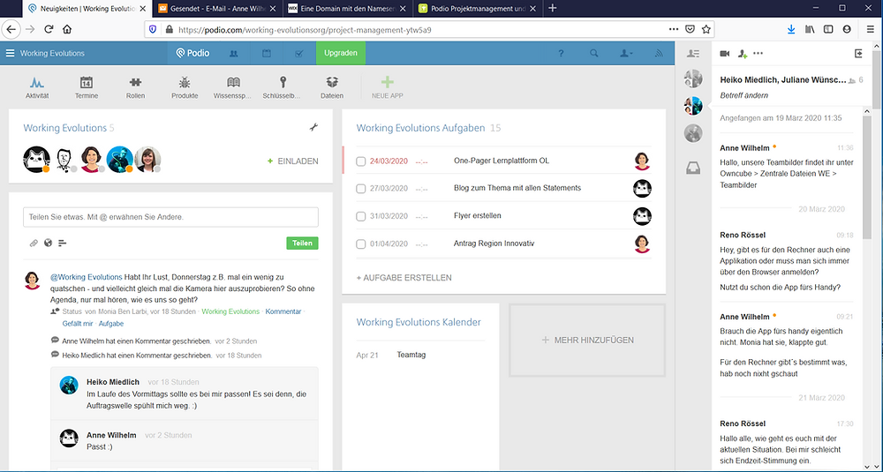The width and height of the screenshot is (883, 472).
Task: Expand the user account dropdown in header
Action: 626,54
